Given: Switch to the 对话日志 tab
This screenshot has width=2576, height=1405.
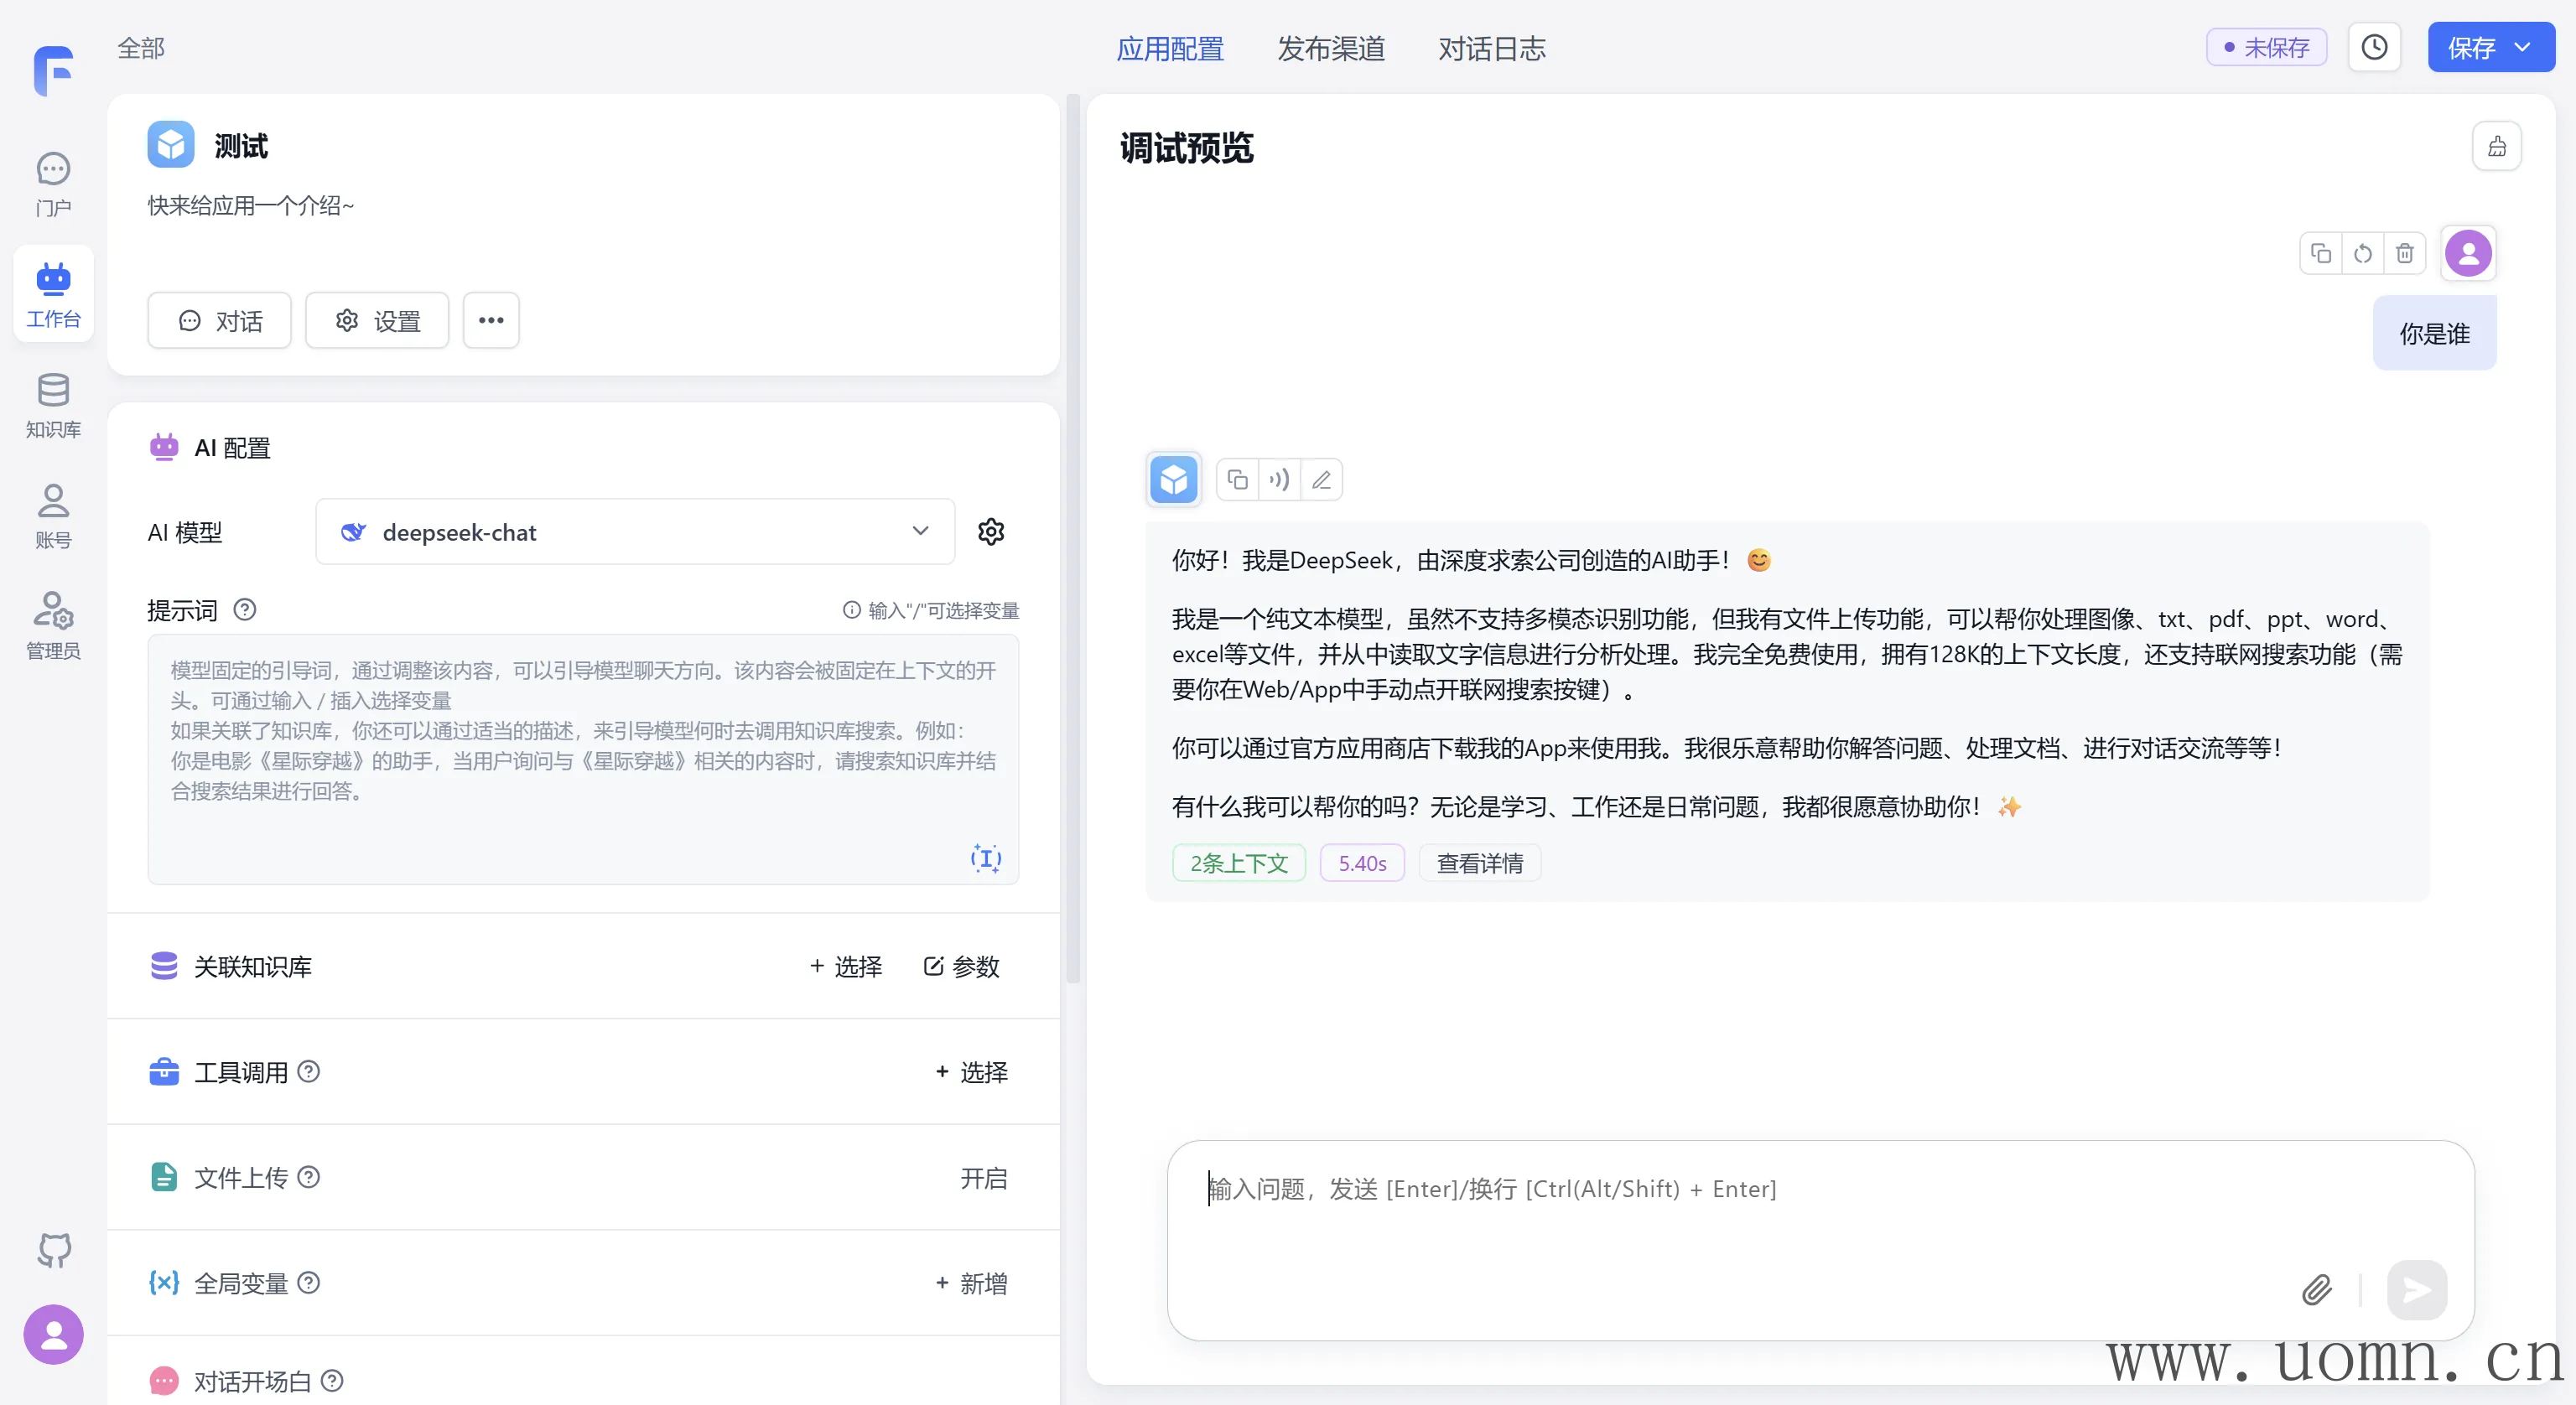Looking at the screenshot, I should pyautogui.click(x=1491, y=48).
